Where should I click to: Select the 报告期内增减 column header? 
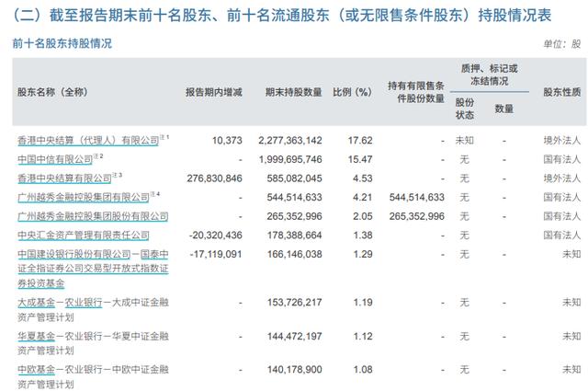pos(213,92)
